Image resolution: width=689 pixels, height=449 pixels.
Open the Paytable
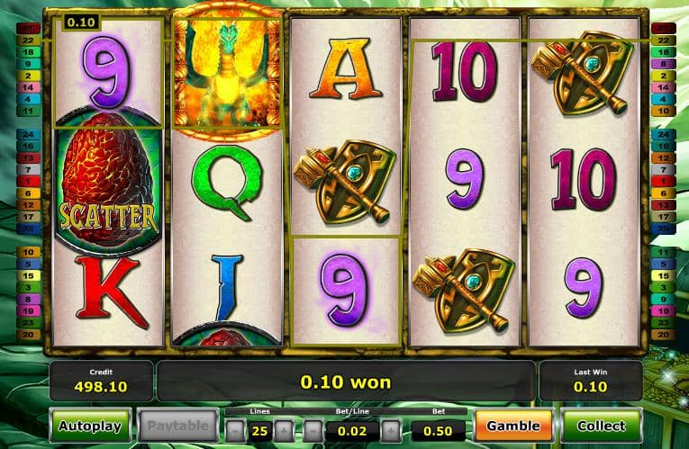pos(178,426)
